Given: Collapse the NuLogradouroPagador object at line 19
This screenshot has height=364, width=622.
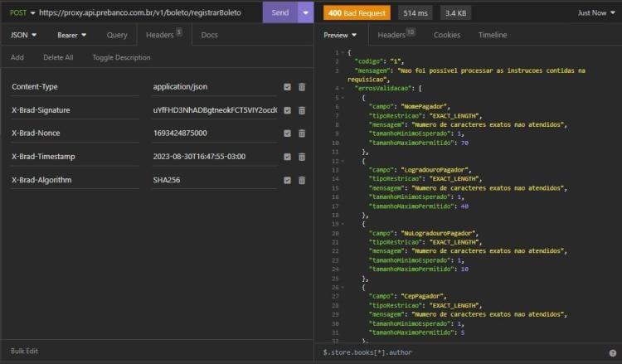Looking at the screenshot, I should click(x=343, y=224).
